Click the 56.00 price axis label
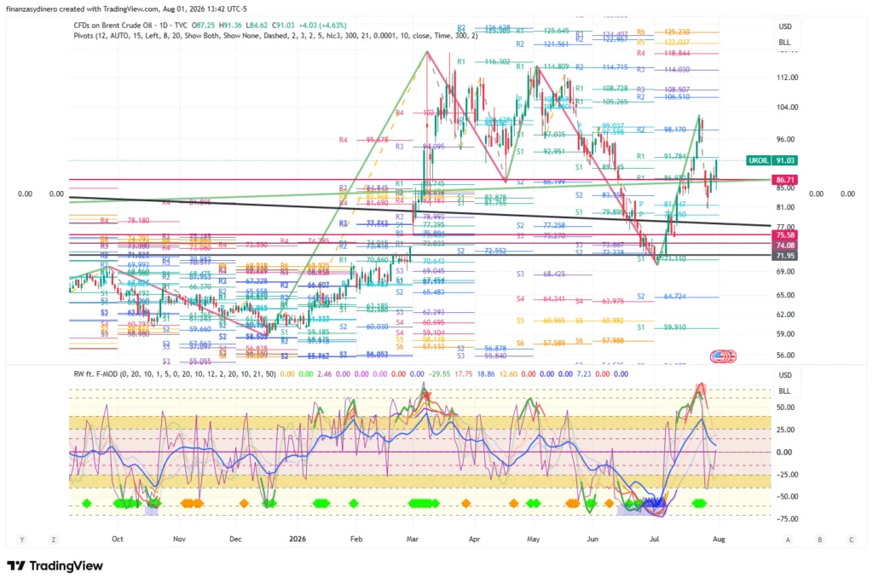The width and height of the screenshot is (873, 584). 787,356
